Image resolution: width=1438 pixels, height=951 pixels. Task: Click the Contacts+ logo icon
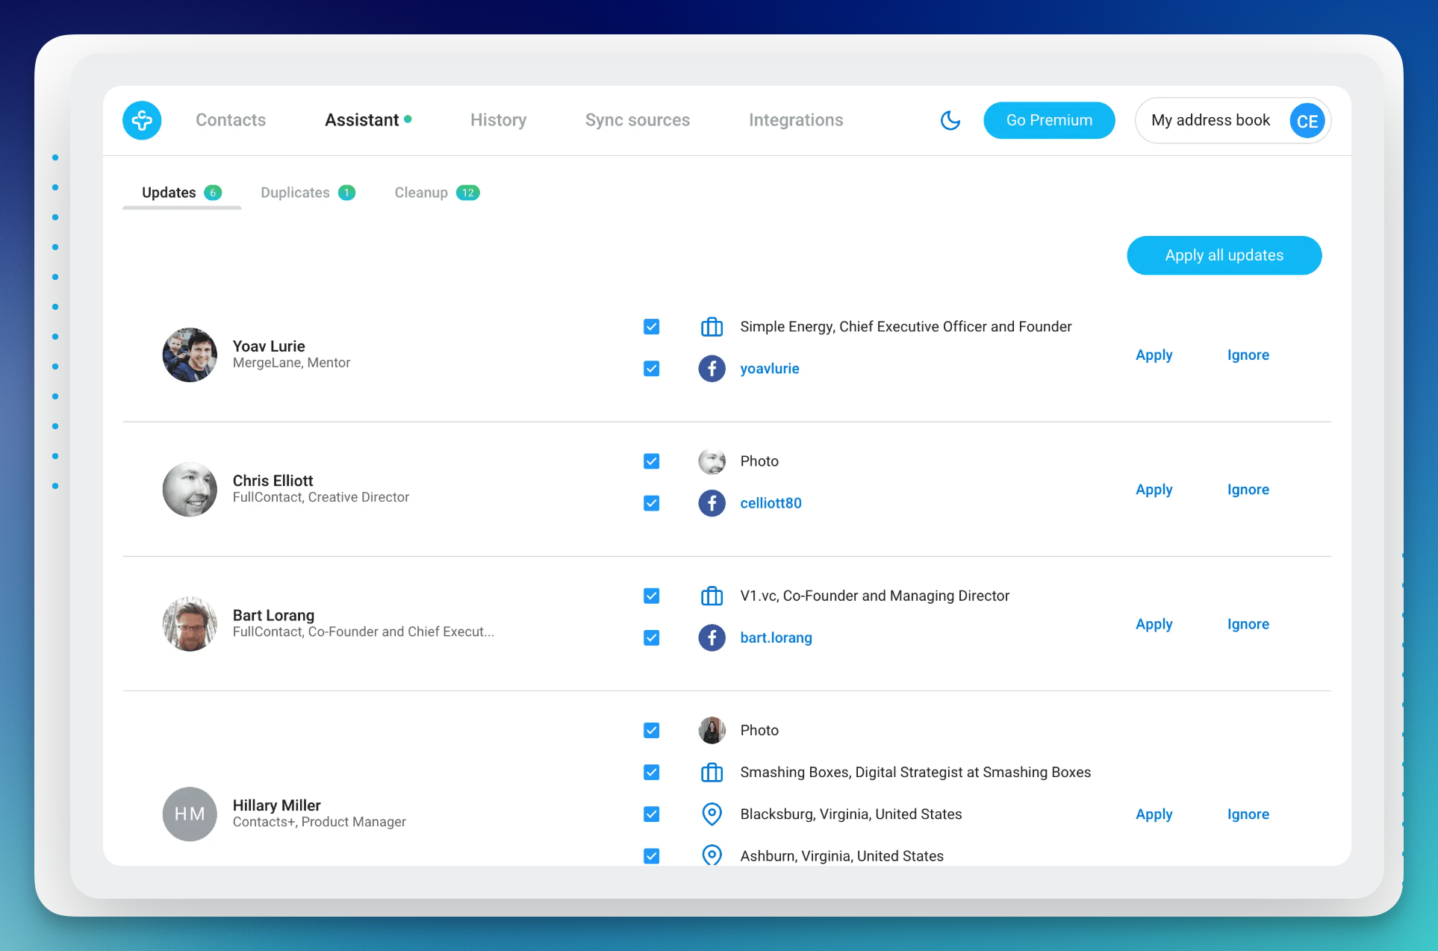tap(142, 120)
